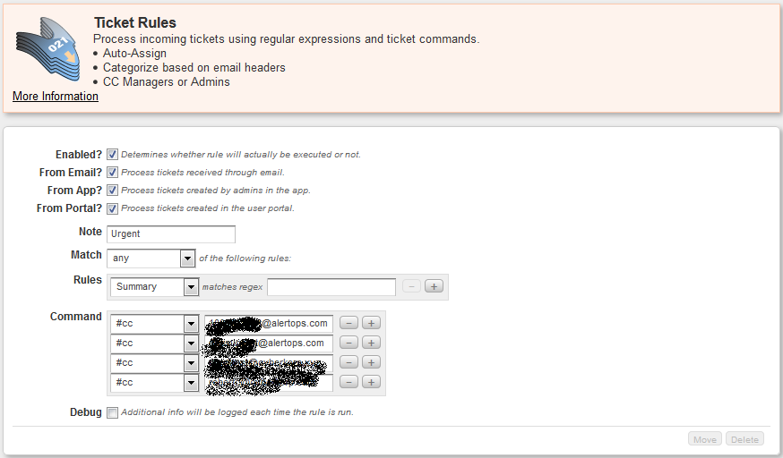The height and width of the screenshot is (458, 783).
Task: Toggle the From Portal? checkbox
Action: point(113,208)
